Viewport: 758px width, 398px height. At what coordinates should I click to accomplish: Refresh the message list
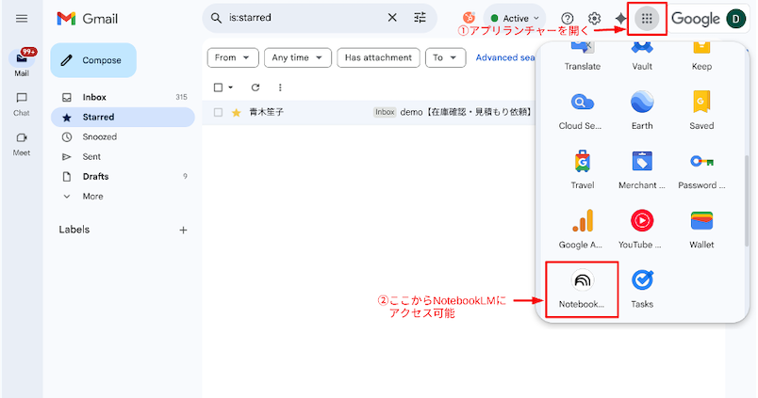click(255, 88)
